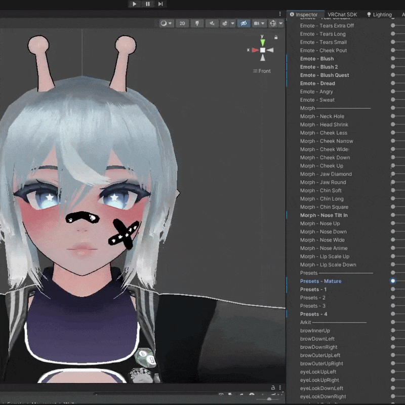Open the shading mode sphere dropdown
Viewport: 405px width, 405px height.
click(x=167, y=23)
